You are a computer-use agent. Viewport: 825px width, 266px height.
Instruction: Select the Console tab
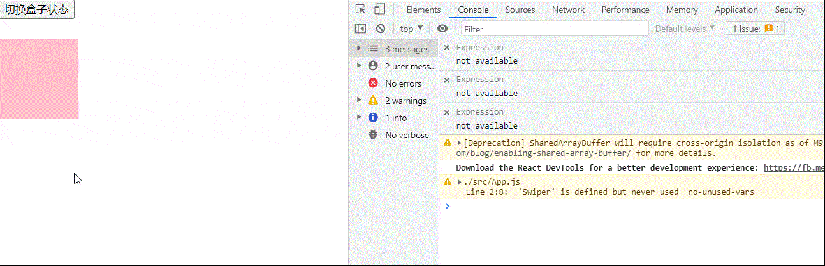tap(473, 10)
